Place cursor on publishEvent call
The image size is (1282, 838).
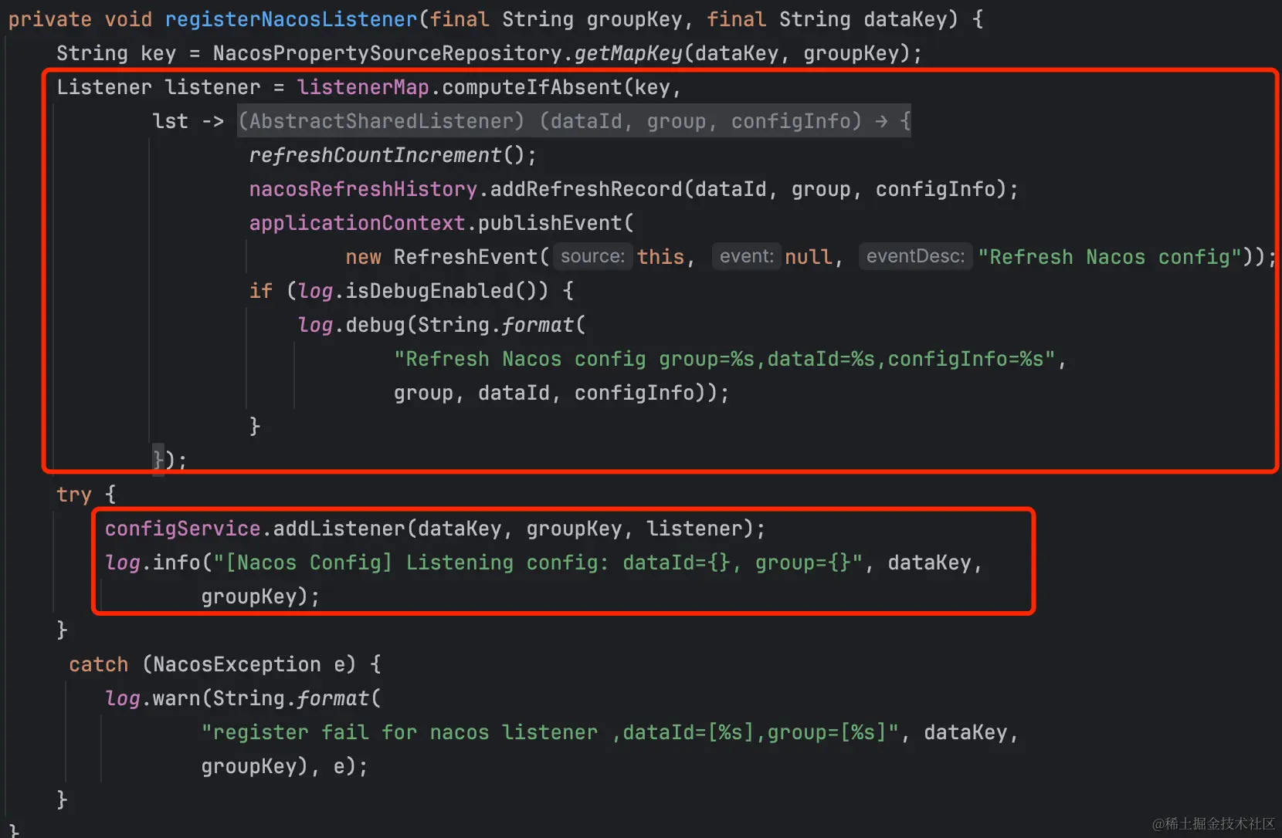pyautogui.click(x=550, y=223)
